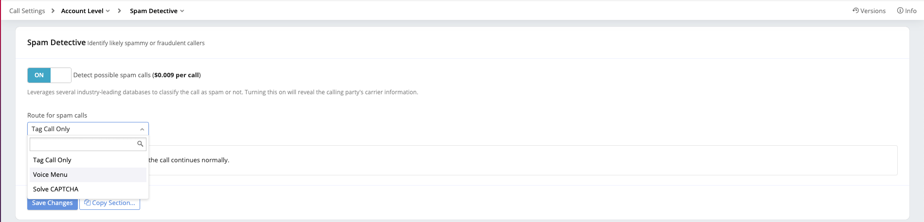Click the copy icon on Copy Section
Viewport: 924px width, 222px height.
[87, 203]
